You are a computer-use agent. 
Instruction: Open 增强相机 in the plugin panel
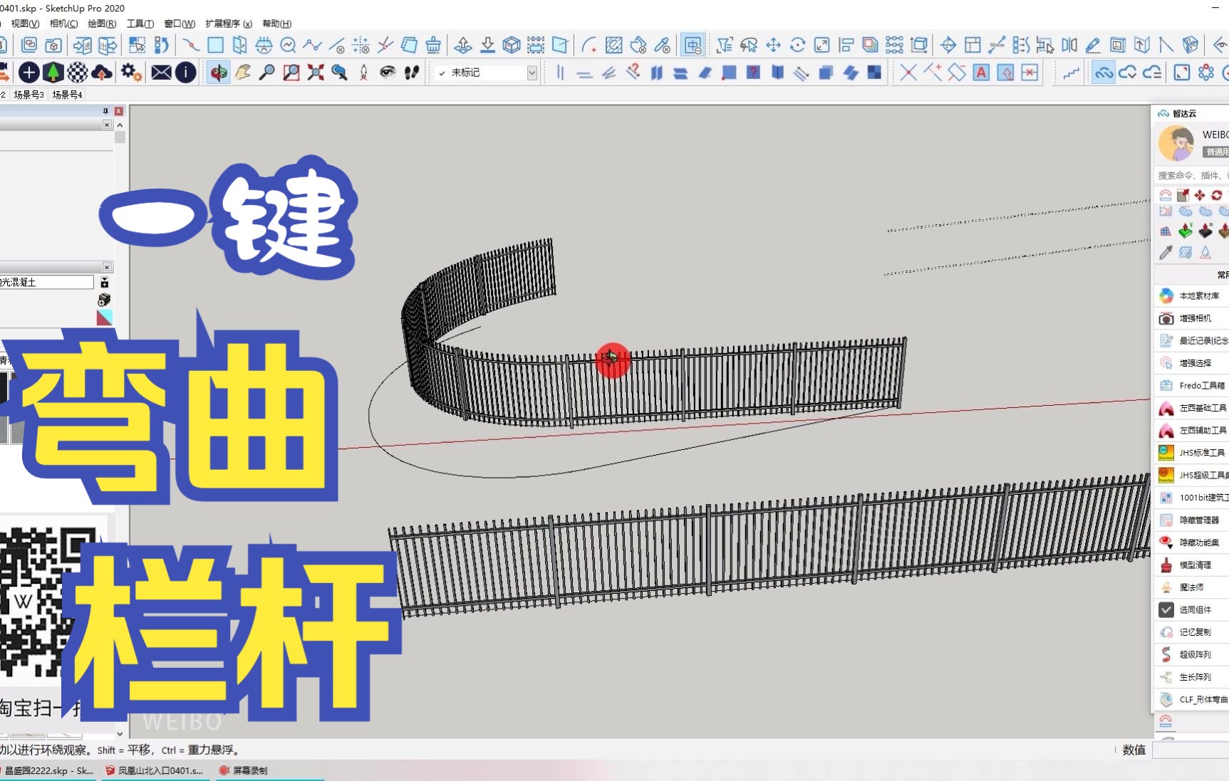pos(1191,318)
